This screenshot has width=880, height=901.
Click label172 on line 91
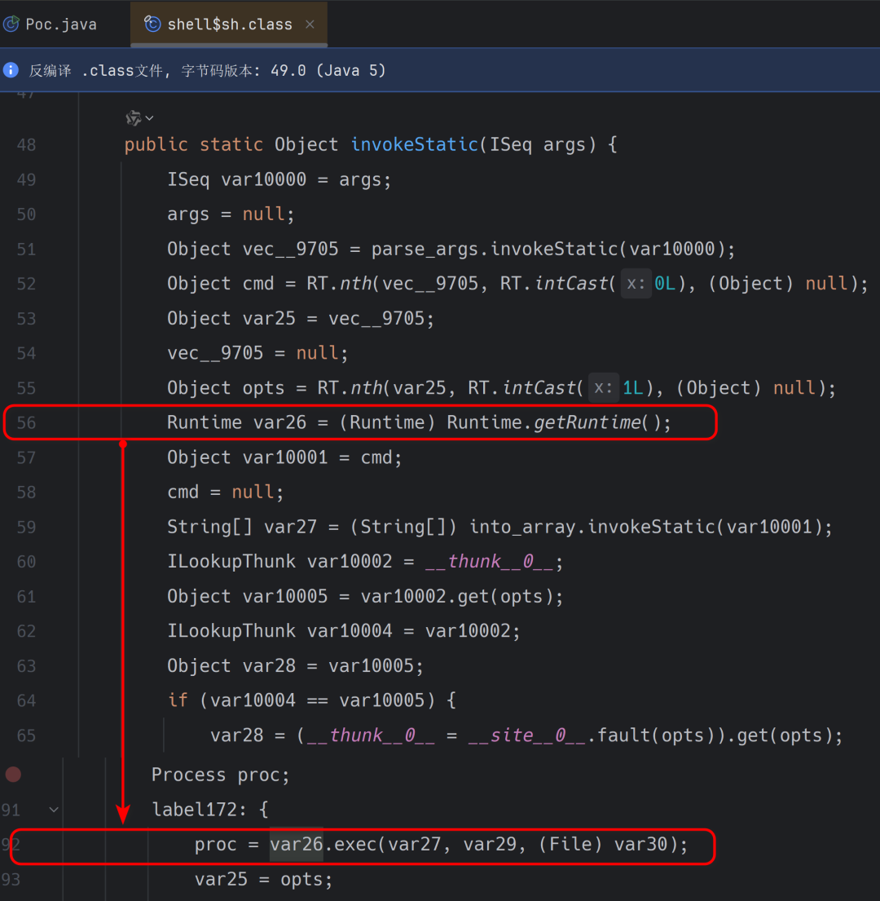click(x=195, y=810)
